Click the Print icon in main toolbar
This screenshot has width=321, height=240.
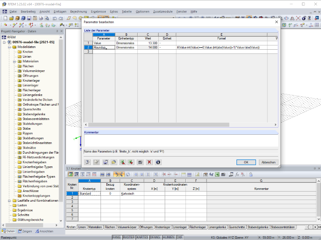[x=41, y=18]
